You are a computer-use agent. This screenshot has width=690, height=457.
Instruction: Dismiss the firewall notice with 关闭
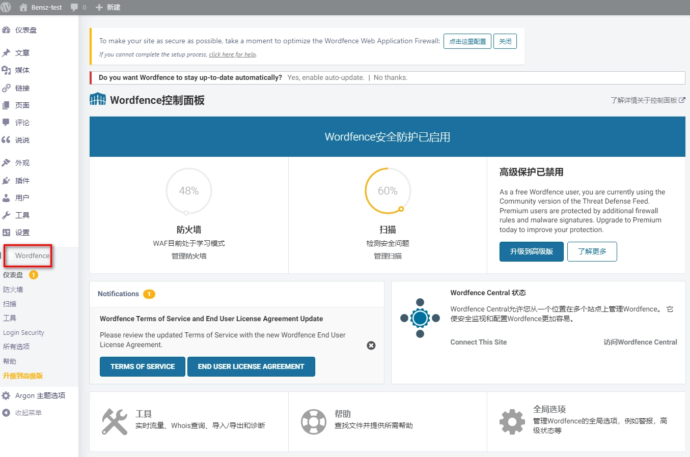[x=505, y=41]
